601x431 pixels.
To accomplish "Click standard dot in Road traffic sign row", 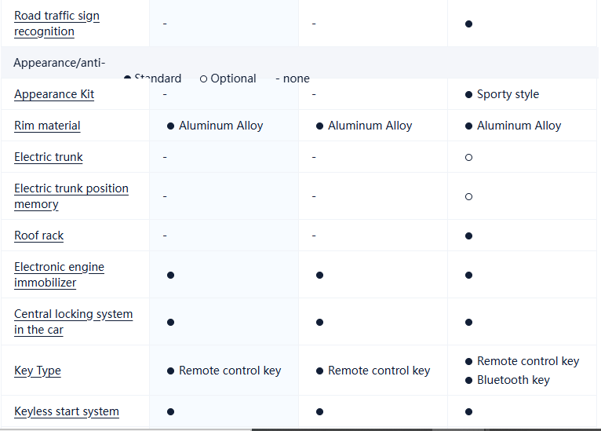I will pyautogui.click(x=468, y=24).
